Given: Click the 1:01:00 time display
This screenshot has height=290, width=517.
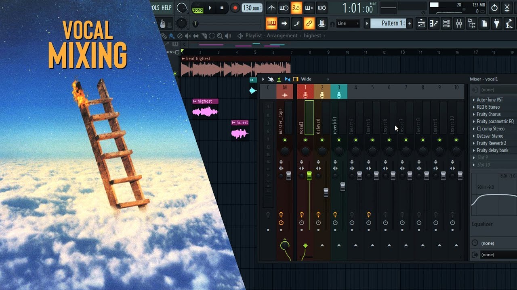Looking at the screenshot, I should pyautogui.click(x=357, y=8).
